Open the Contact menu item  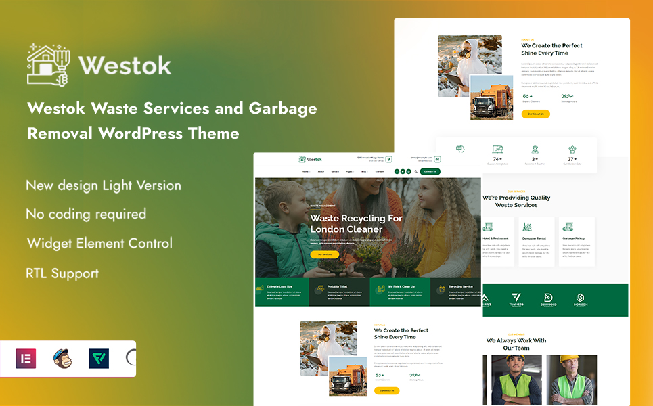(380, 172)
